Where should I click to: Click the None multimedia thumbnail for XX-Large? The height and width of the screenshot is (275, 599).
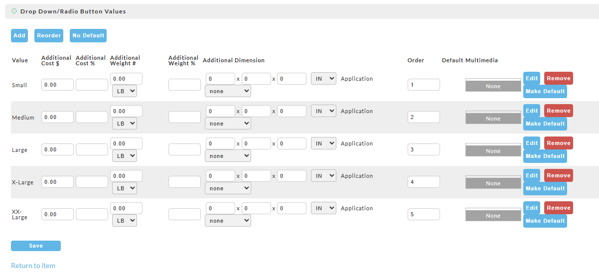(493, 214)
